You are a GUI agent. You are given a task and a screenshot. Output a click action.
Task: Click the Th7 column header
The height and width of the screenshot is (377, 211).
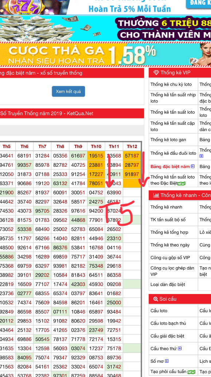(42, 146)
